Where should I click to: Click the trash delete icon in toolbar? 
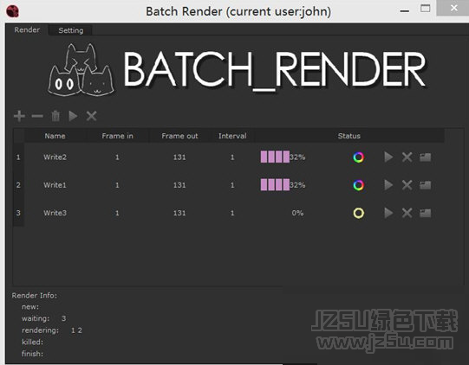click(x=55, y=116)
